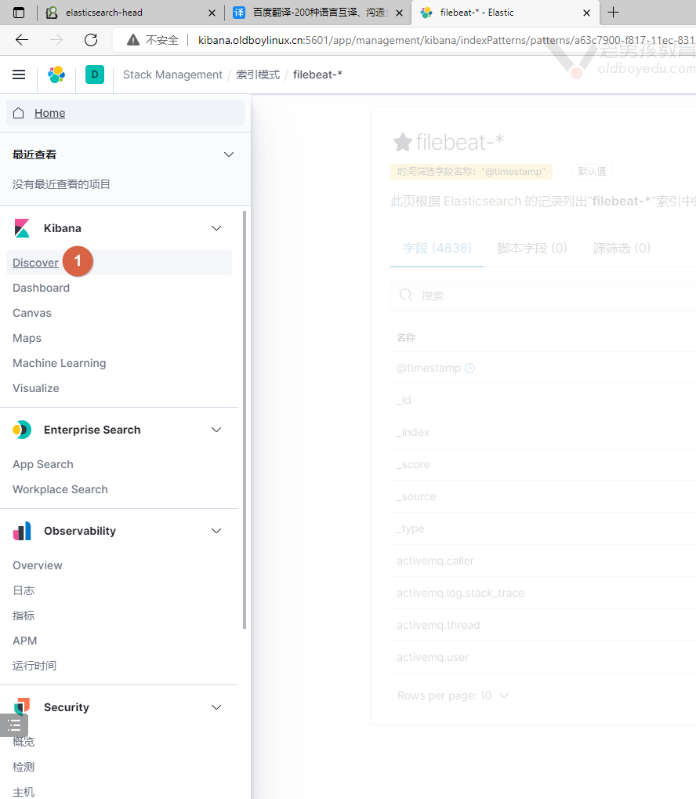Viewport: 696px width, 799px height.
Task: Open Machine Learning page
Action: [x=59, y=363]
